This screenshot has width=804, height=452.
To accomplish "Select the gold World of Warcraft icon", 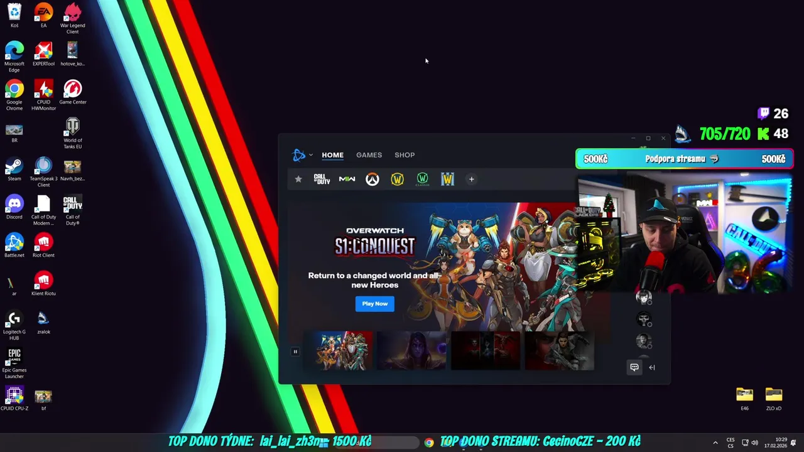I will tap(397, 180).
